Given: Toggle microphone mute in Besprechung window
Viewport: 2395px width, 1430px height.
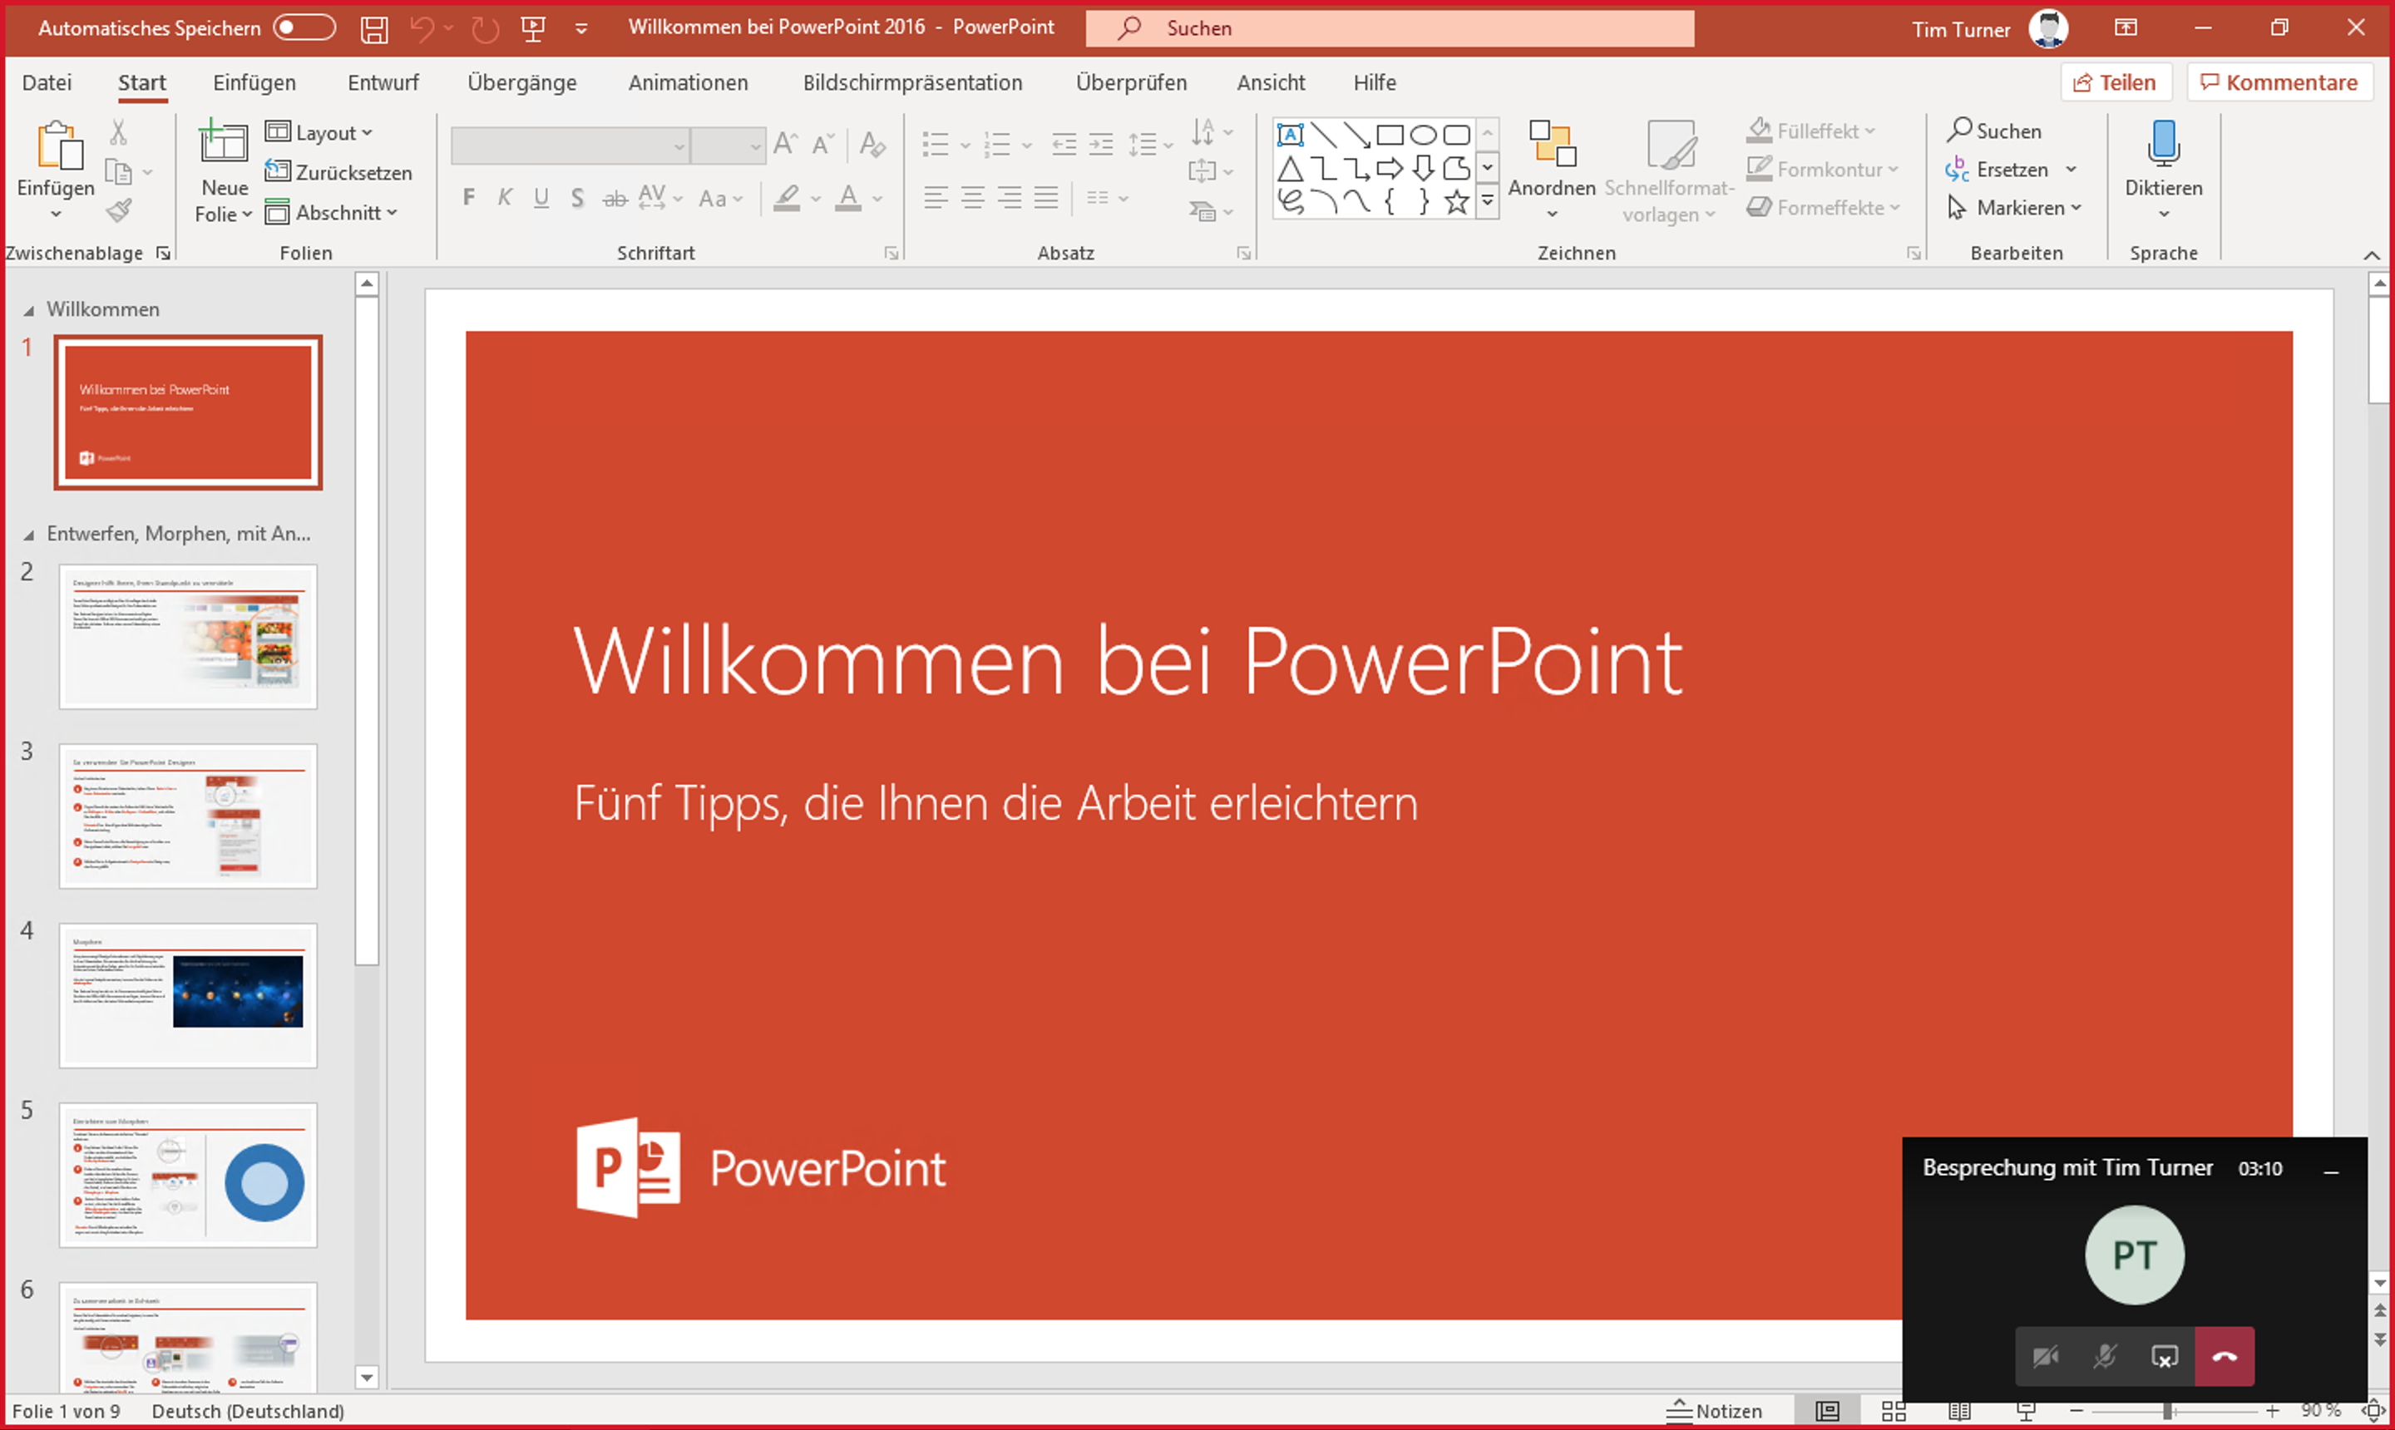Looking at the screenshot, I should click(2105, 1357).
